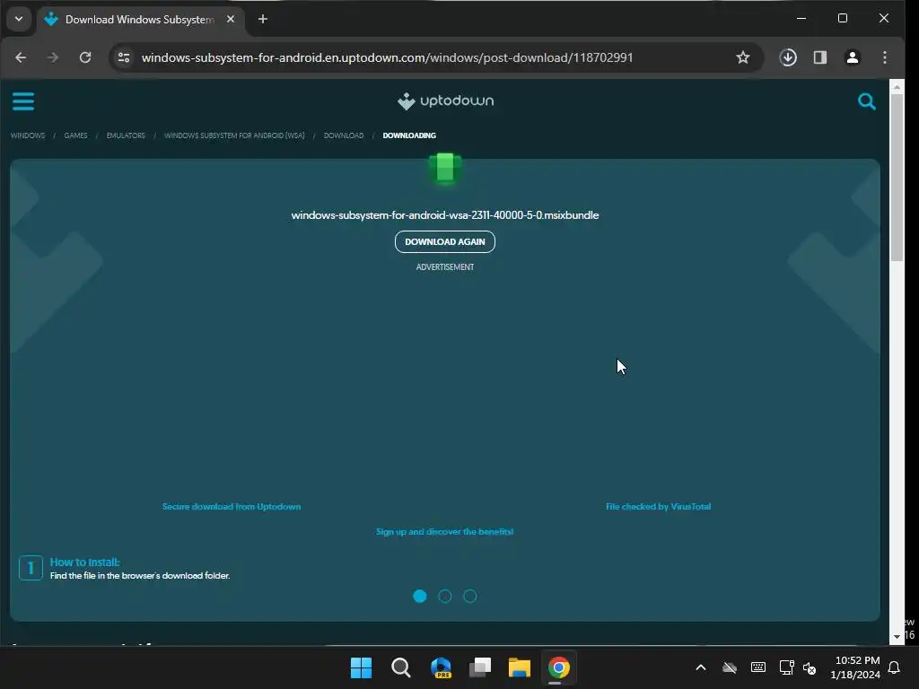
Task: Select the third carousel dot
Action: point(470,596)
